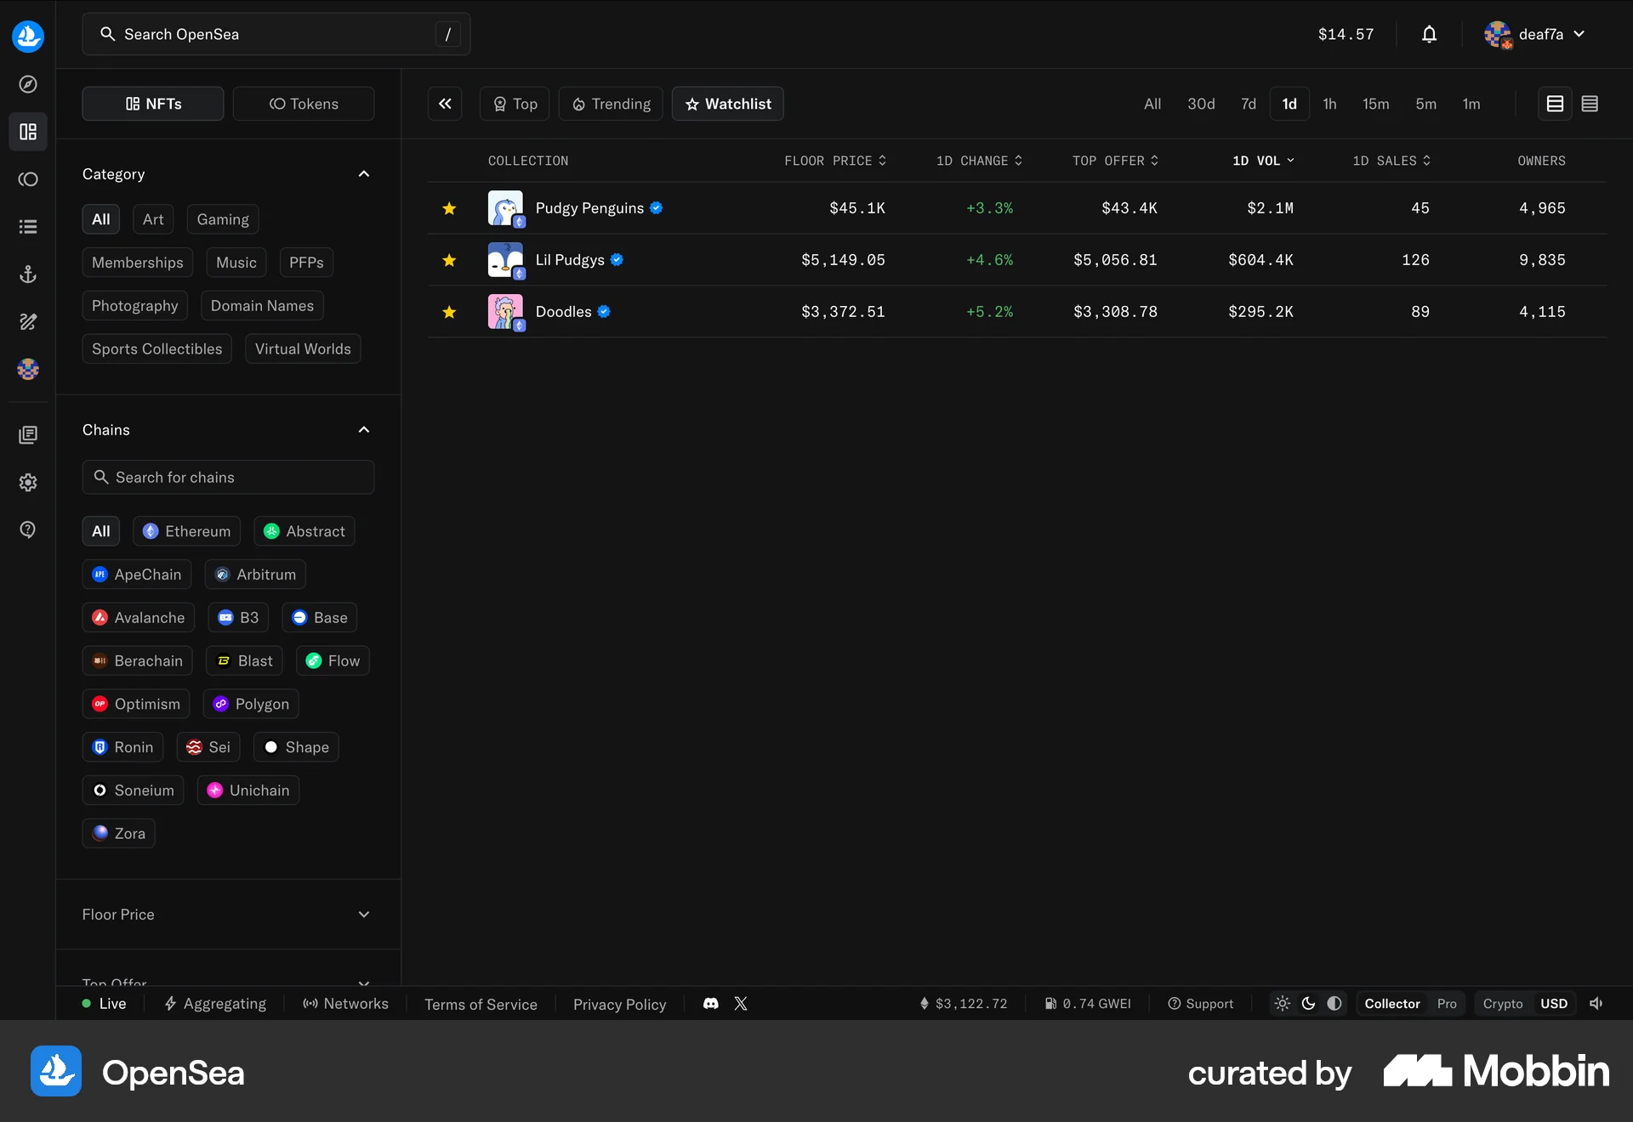The height and width of the screenshot is (1122, 1633).
Task: Open OpenSea's X profile from the status bar
Action: tap(740, 1003)
